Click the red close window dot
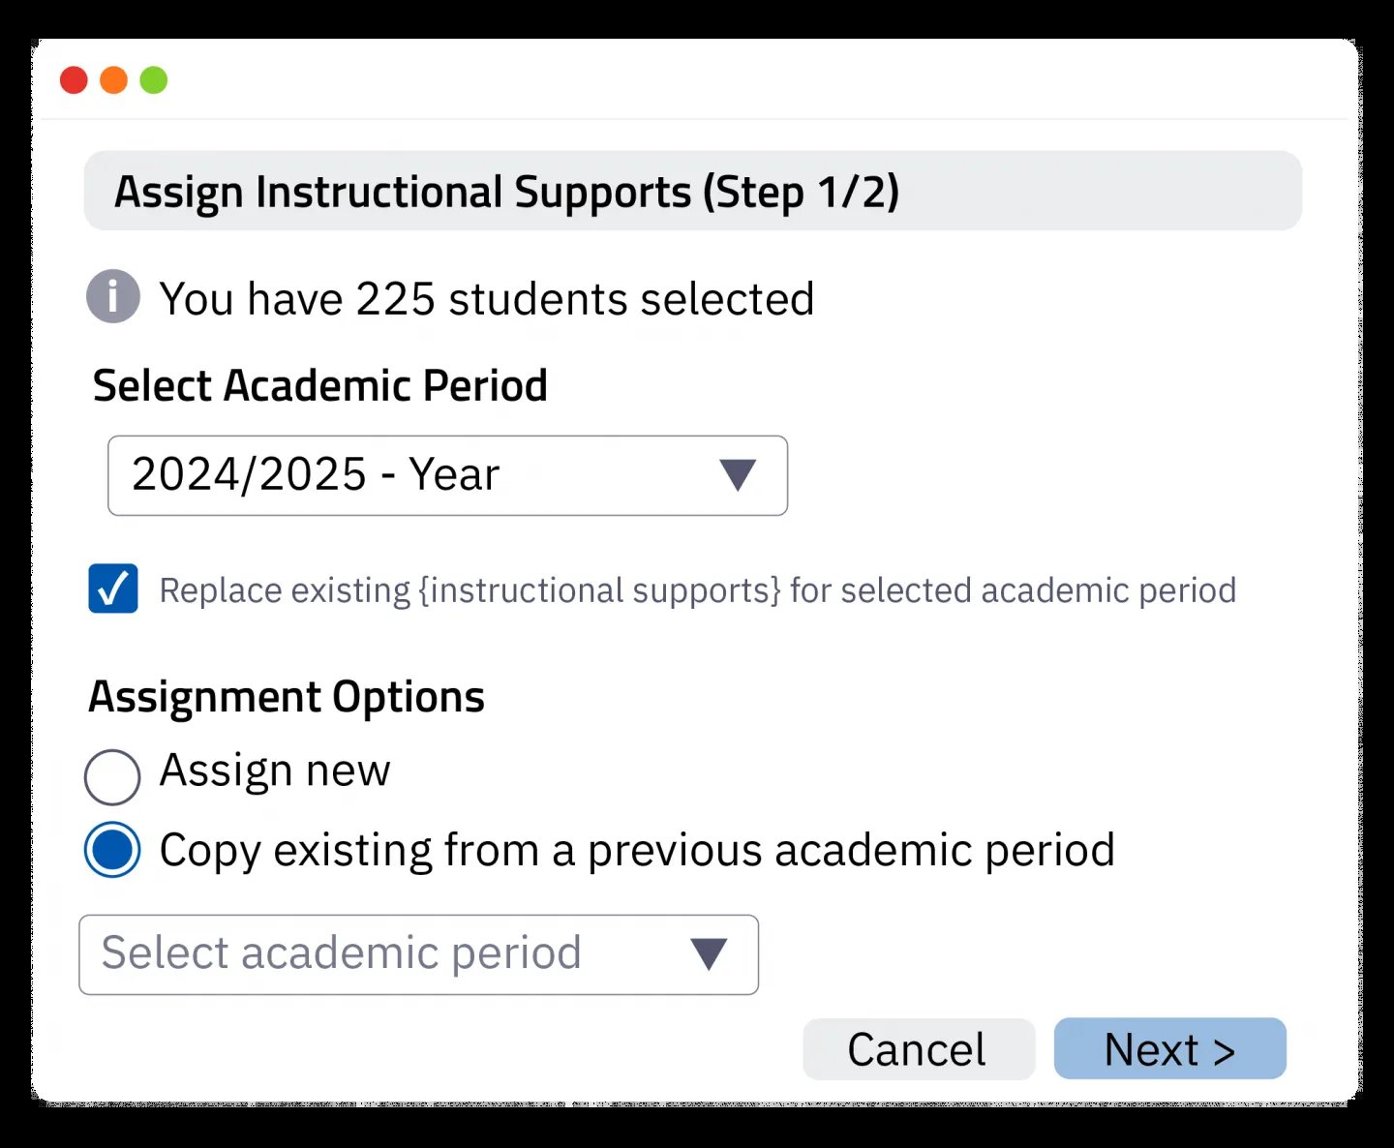 (x=74, y=80)
